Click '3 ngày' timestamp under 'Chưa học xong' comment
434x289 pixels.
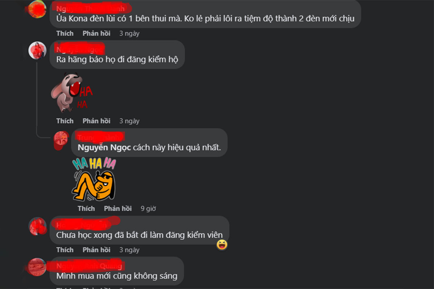(129, 250)
